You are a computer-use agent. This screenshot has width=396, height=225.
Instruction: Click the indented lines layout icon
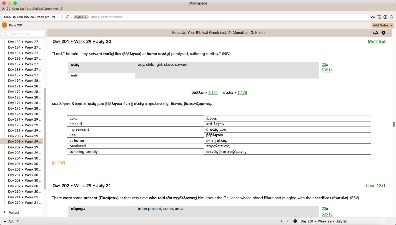(x=379, y=17)
